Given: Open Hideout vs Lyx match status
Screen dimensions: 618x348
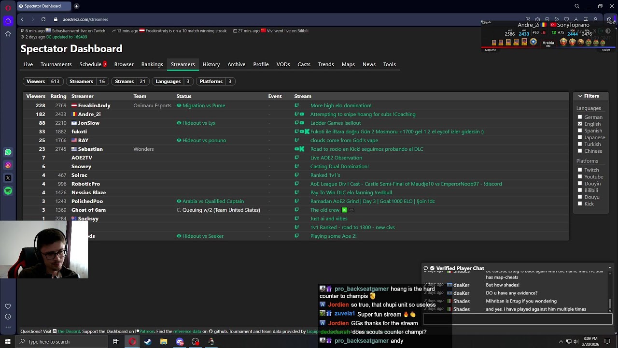Looking at the screenshot, I should click(x=199, y=123).
